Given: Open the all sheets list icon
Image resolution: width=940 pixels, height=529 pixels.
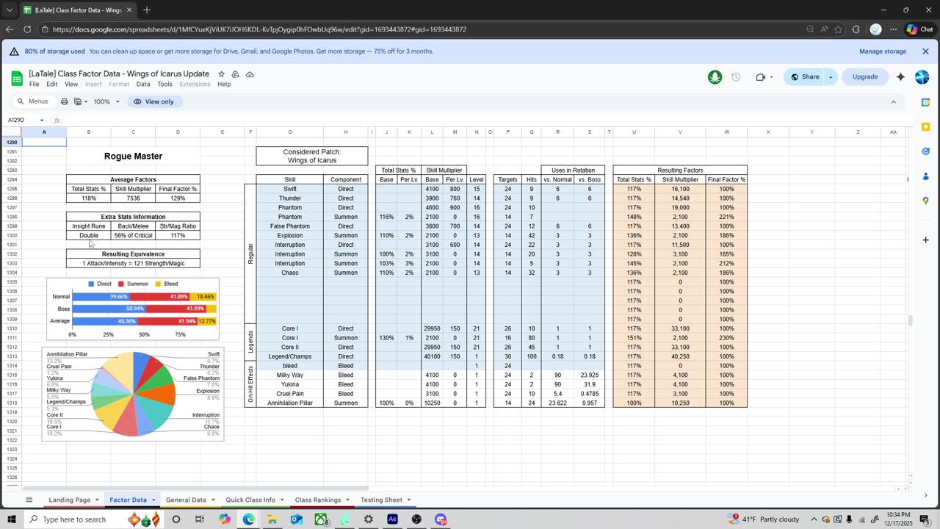Looking at the screenshot, I should click(29, 500).
